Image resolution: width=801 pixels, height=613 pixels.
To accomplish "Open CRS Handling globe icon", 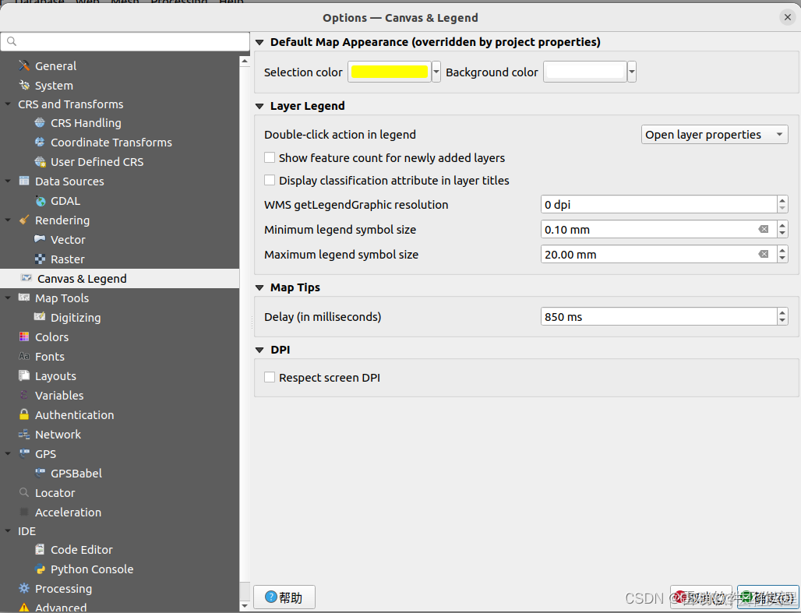I will tap(40, 122).
